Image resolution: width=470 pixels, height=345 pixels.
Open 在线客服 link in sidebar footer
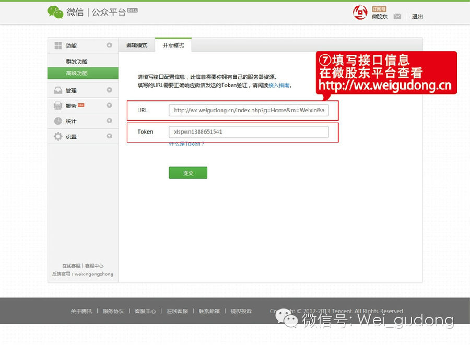pos(72,266)
